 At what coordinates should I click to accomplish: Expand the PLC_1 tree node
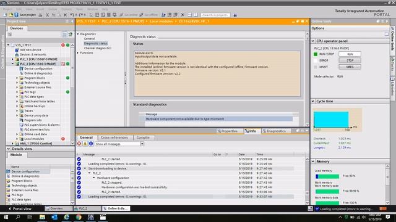12,59
